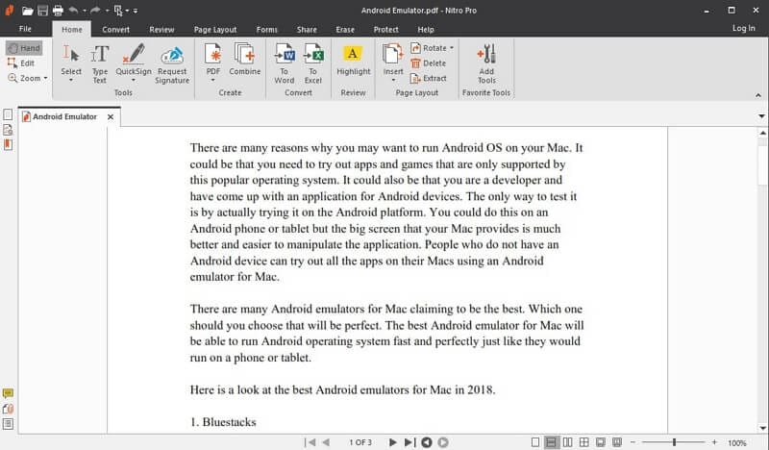Click the Log In link
769x450 pixels.
[743, 29]
